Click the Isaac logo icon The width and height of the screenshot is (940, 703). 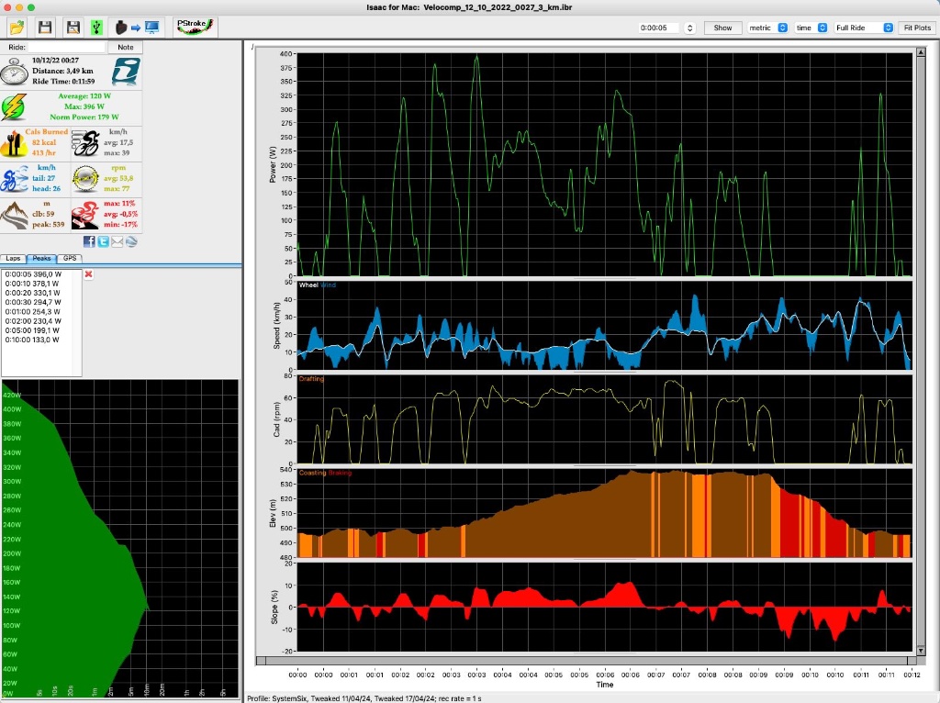coord(125,71)
